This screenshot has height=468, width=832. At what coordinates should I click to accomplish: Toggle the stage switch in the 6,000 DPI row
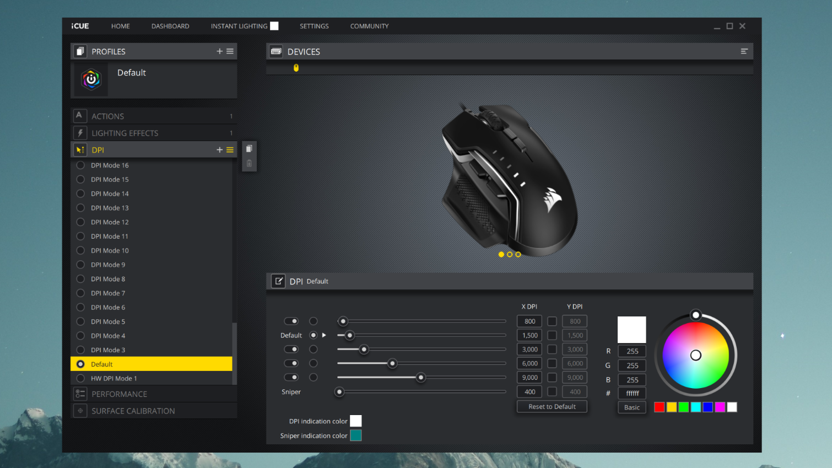point(291,363)
